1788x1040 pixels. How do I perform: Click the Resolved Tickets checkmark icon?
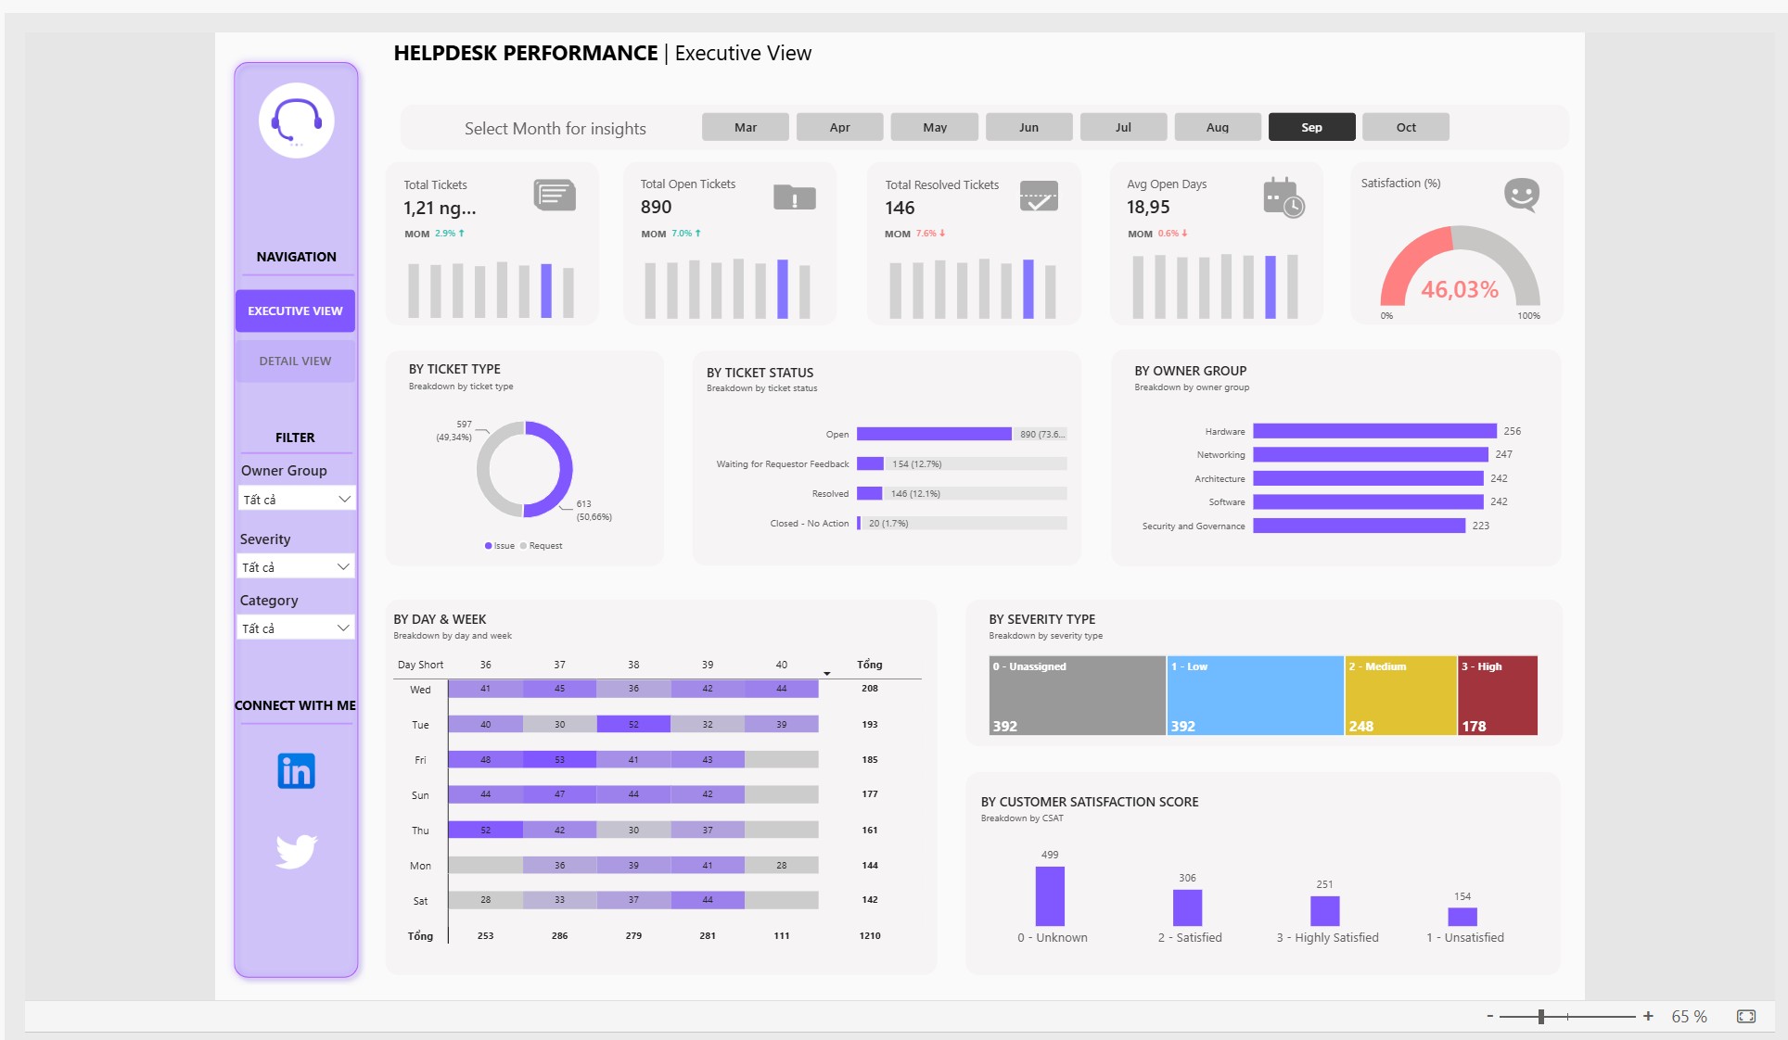pos(1039,196)
